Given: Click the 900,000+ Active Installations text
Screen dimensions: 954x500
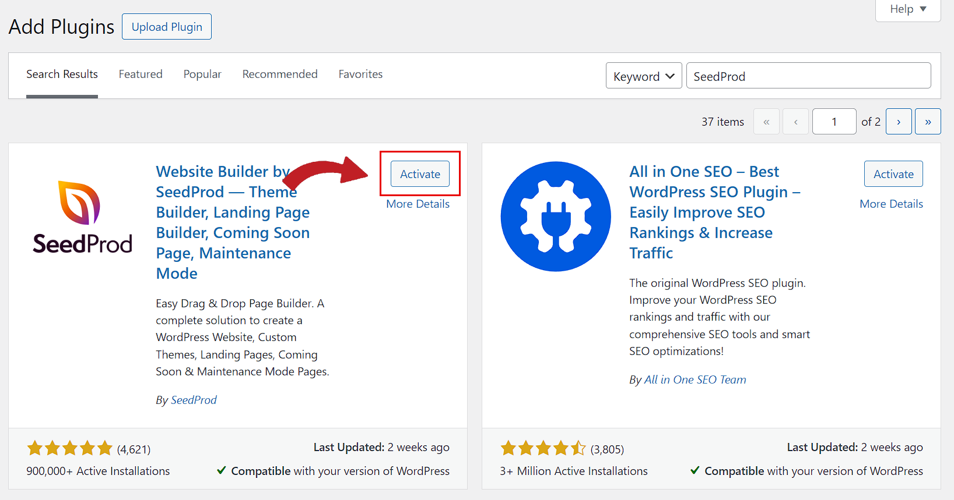Looking at the screenshot, I should [x=98, y=471].
